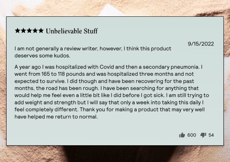The height and width of the screenshot is (162, 230).
Task: Click the 54 dislikes count
Action: pos(211,135)
